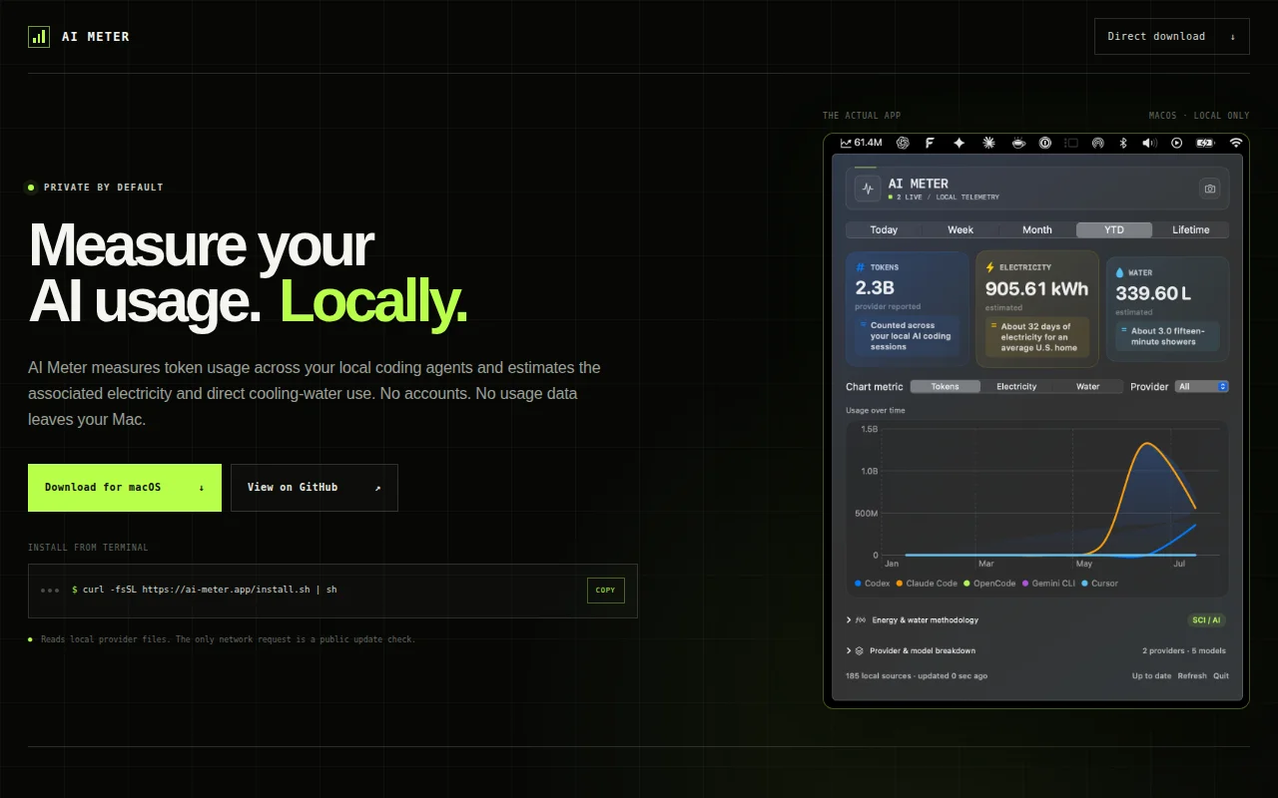Expand Energy & water methodology section
1278x798 pixels.
(x=912, y=619)
